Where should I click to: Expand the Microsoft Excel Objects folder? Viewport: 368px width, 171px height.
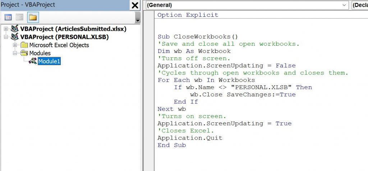pos(15,45)
